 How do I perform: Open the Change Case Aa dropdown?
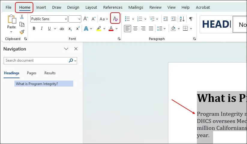click(104, 19)
